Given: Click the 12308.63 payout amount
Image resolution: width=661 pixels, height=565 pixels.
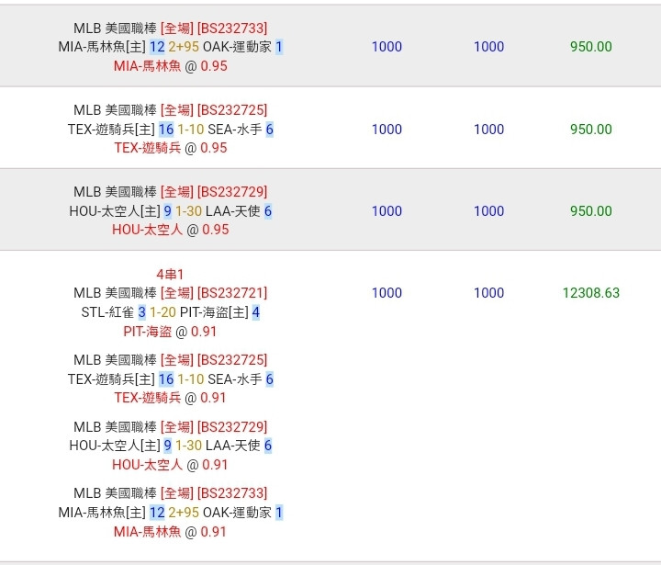Looking at the screenshot, I should (590, 293).
